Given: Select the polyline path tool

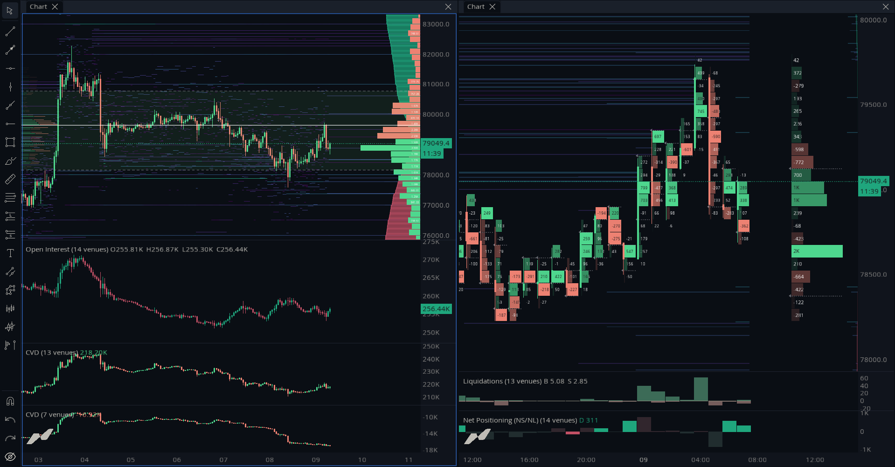Looking at the screenshot, I should pyautogui.click(x=10, y=290).
